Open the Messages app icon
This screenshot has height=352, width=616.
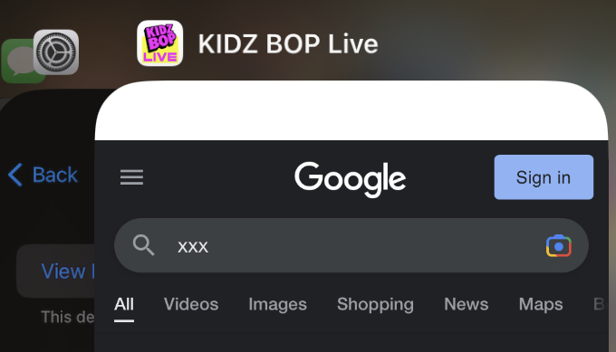pyautogui.click(x=18, y=62)
